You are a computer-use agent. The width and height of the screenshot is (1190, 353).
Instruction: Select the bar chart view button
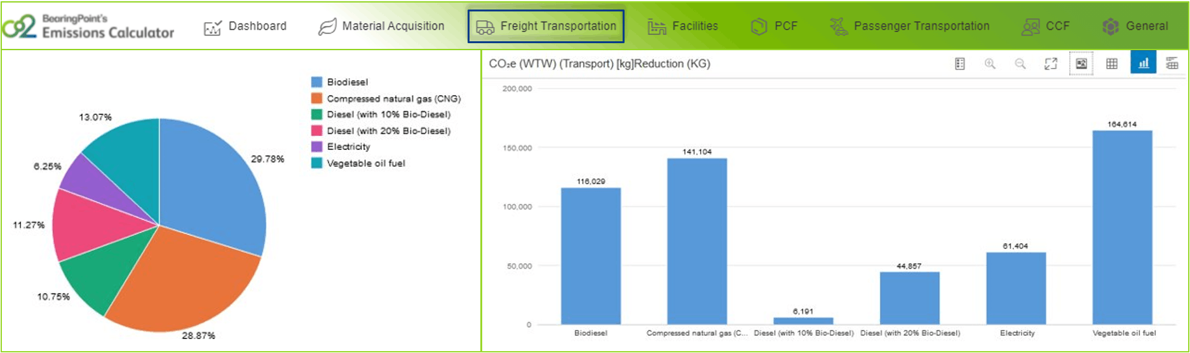(x=1143, y=63)
